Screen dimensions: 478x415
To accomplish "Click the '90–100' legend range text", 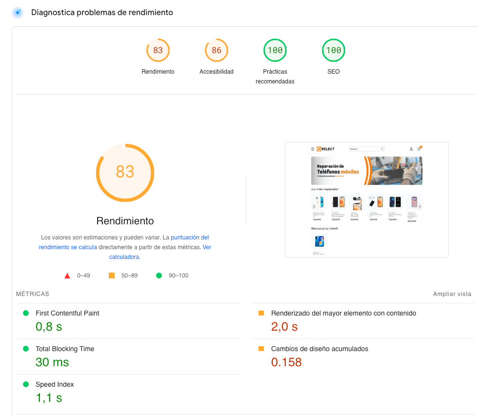I will [179, 276].
